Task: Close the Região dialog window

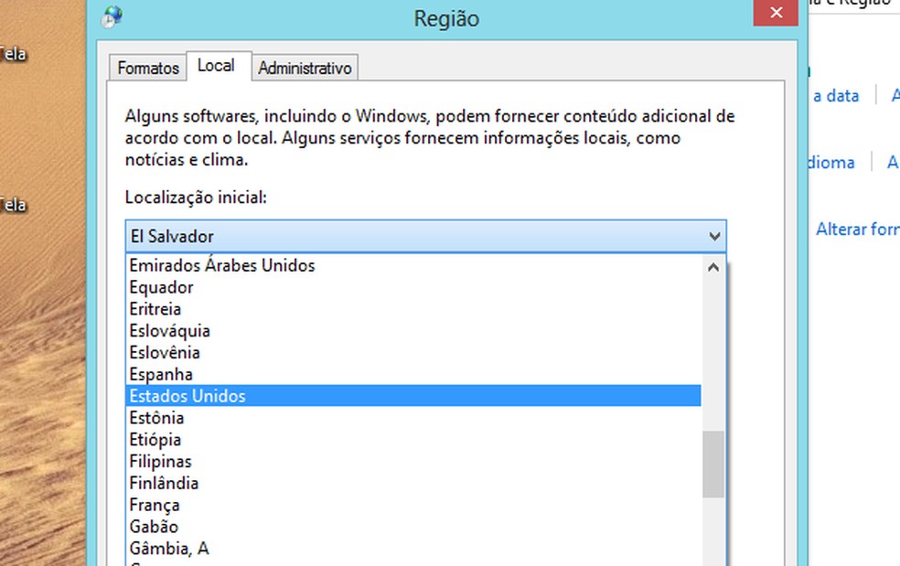Action: (776, 13)
